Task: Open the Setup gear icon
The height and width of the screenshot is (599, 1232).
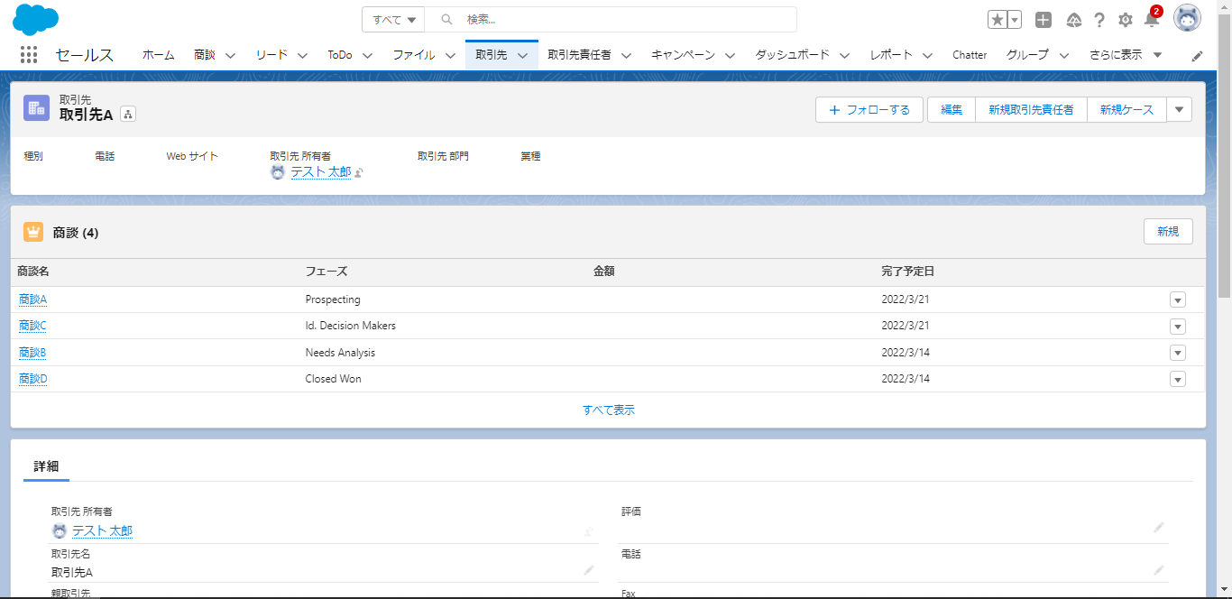Action: (x=1126, y=20)
